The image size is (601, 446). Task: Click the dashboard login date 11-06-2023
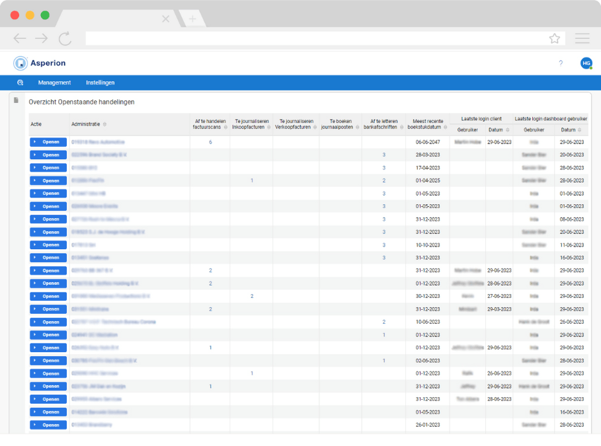(x=571, y=245)
